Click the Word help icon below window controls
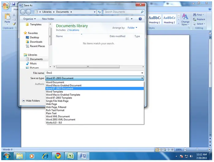The image size is (214, 162). pos(210,9)
